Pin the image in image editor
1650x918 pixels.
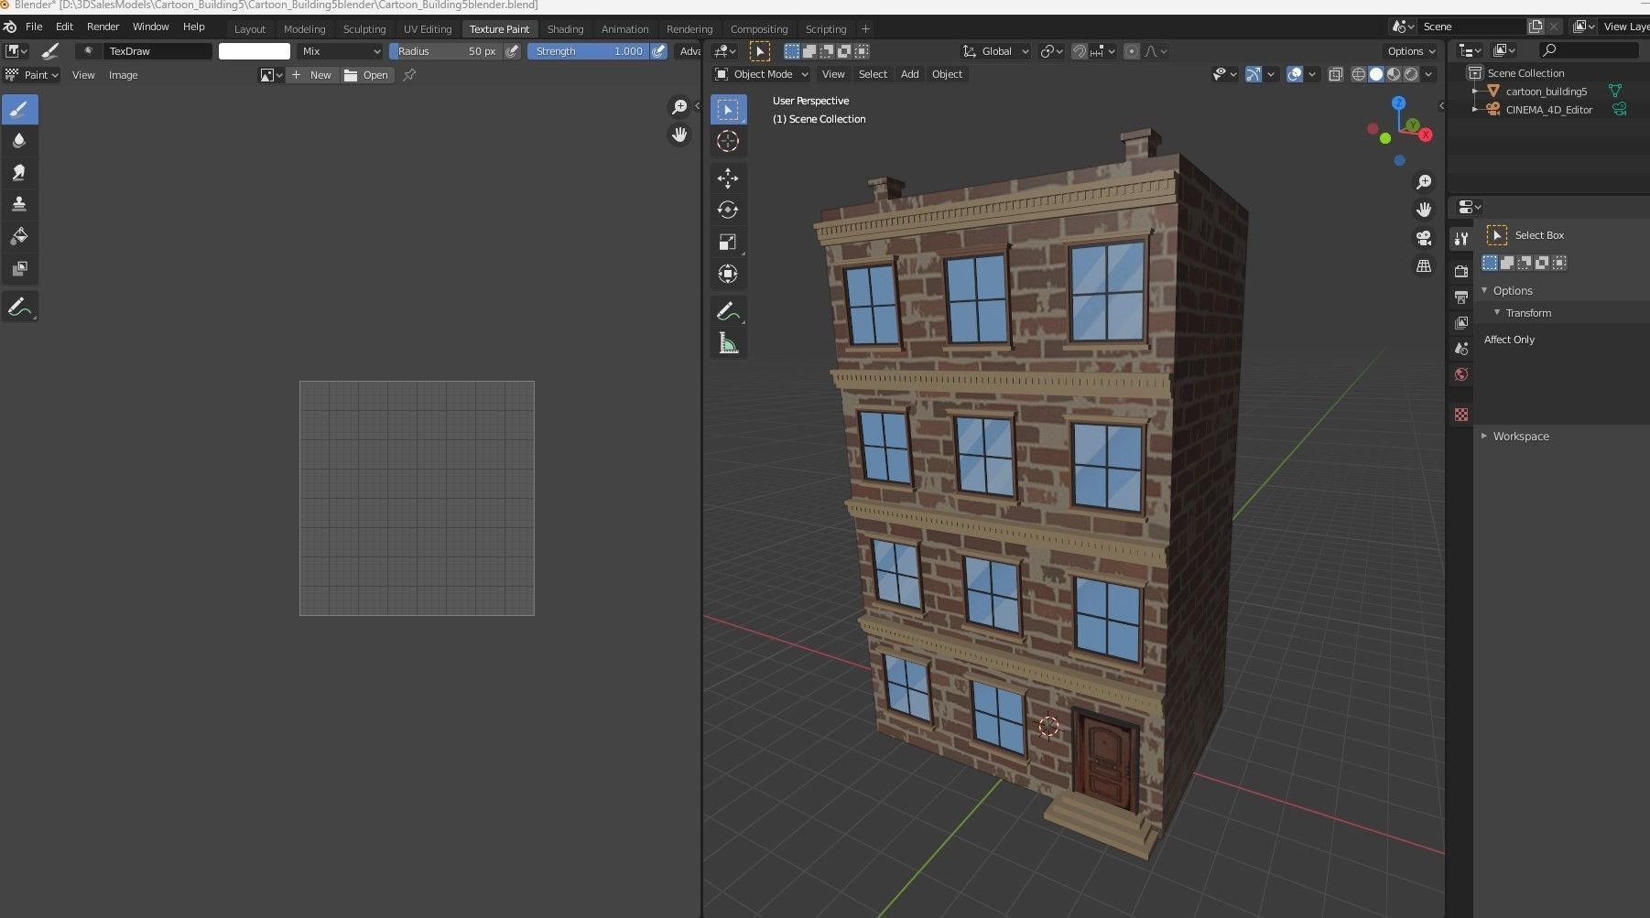pos(409,75)
